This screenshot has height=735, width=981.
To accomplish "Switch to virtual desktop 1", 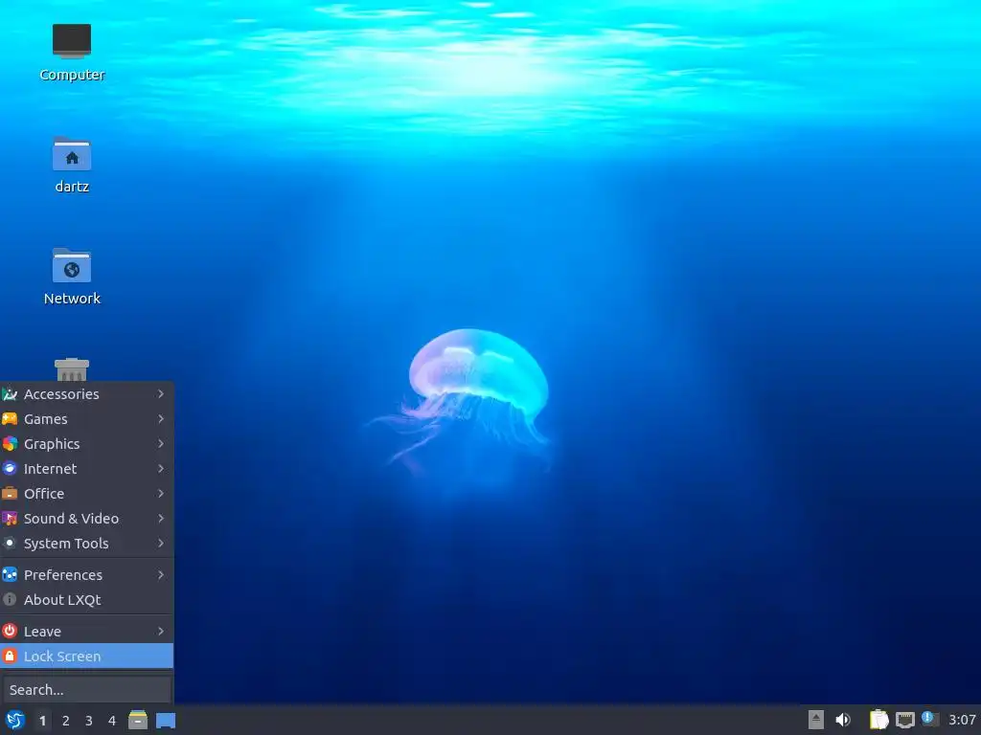I will (42, 721).
